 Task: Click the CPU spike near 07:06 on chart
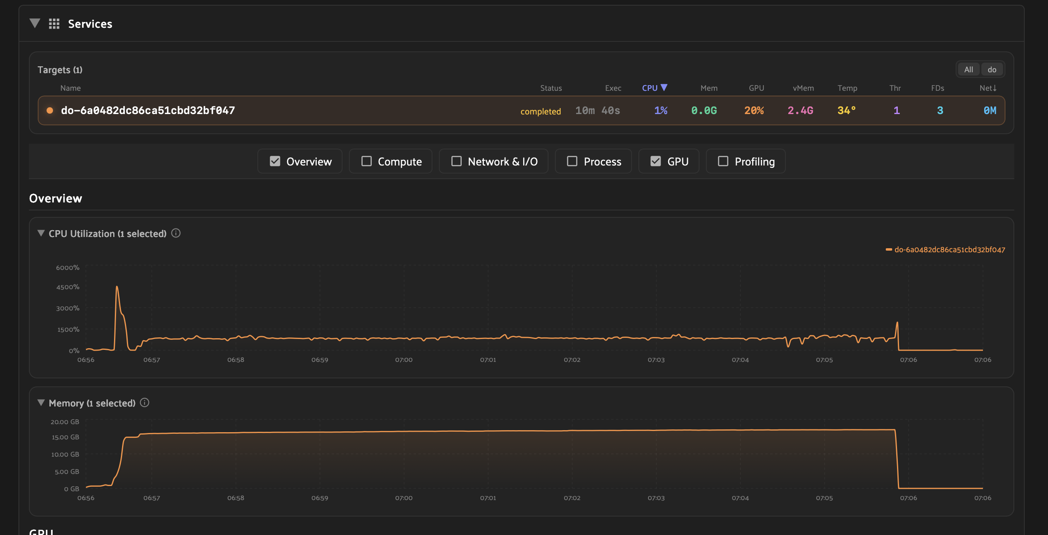(897, 323)
